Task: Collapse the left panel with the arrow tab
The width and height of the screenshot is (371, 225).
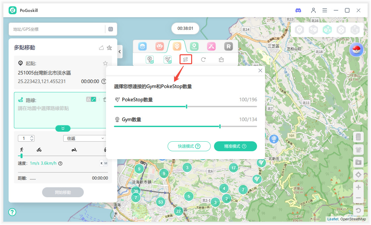Action: 120,52
